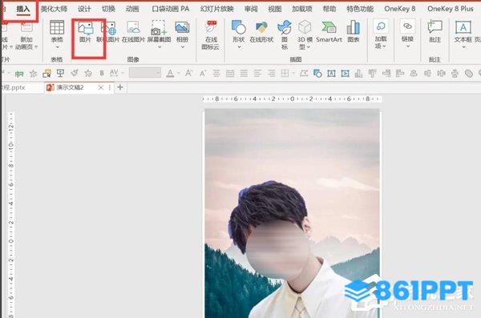The width and height of the screenshot is (481, 318).
Task: Open the 视图 view tab
Action: (x=275, y=9)
